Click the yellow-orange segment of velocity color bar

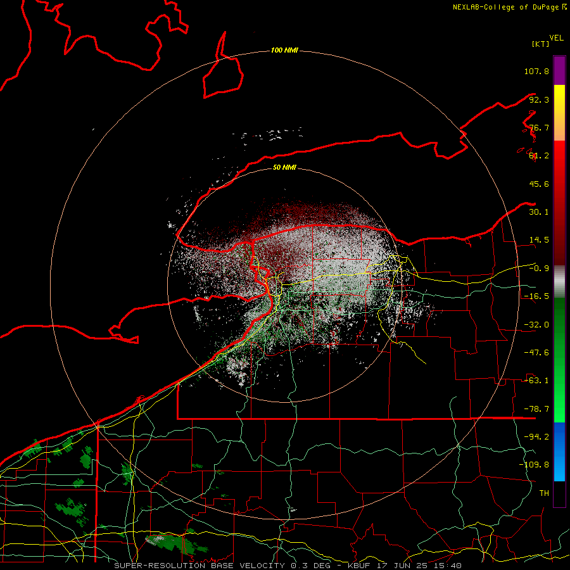click(x=559, y=113)
